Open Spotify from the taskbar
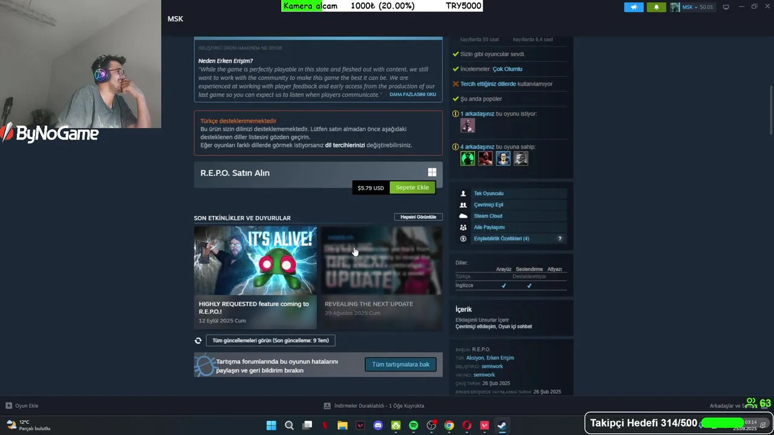The image size is (774, 435). pyautogui.click(x=414, y=425)
